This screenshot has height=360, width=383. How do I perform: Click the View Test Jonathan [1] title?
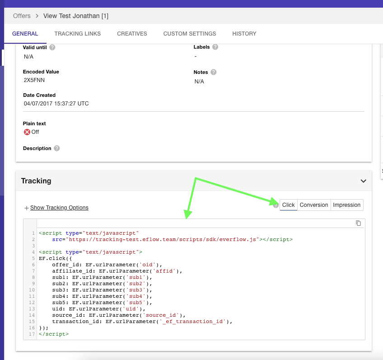coord(76,16)
